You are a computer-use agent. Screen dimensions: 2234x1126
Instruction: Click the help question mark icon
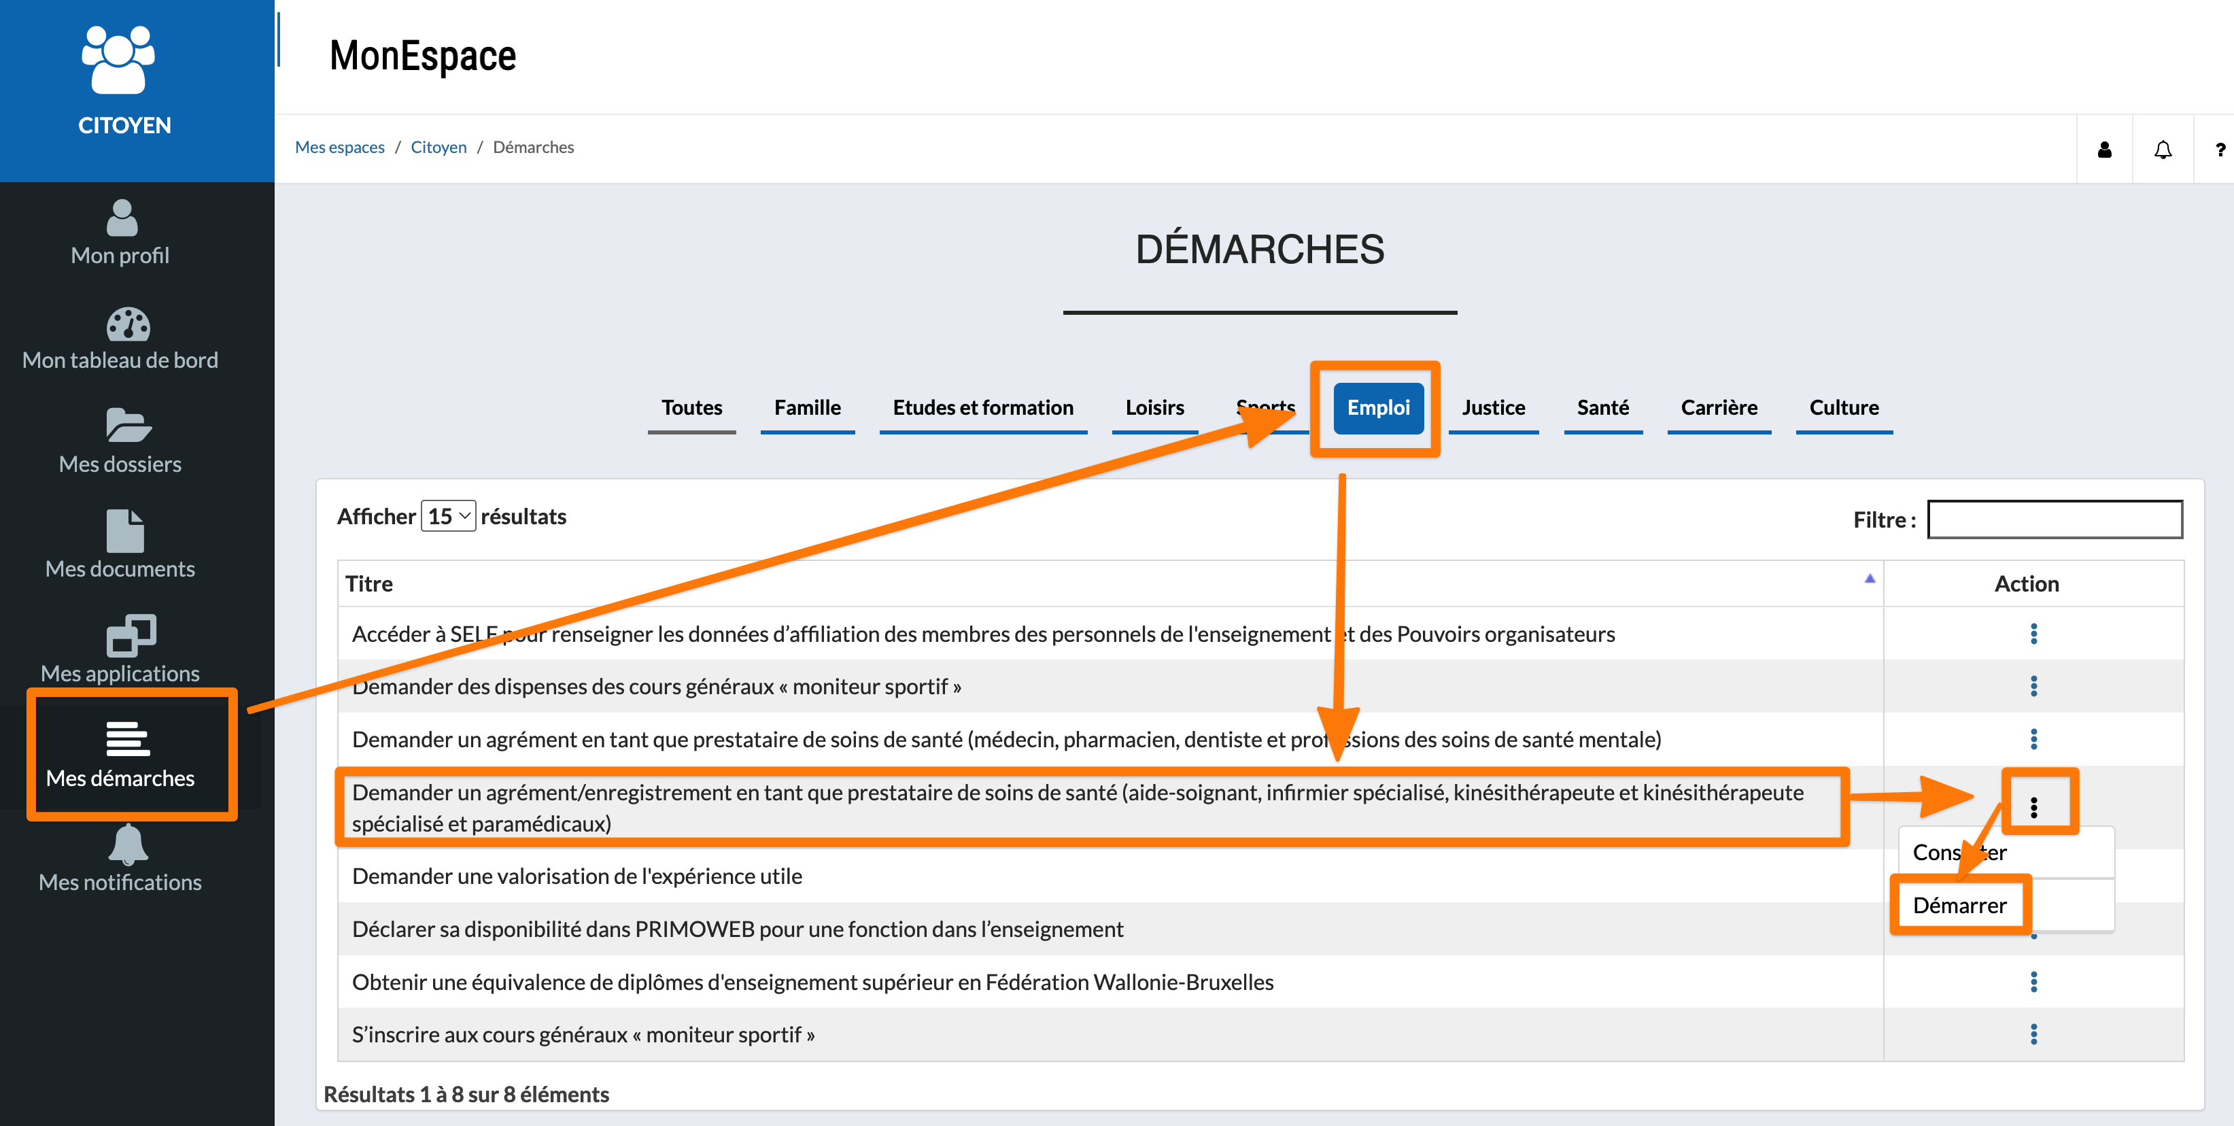[2220, 149]
